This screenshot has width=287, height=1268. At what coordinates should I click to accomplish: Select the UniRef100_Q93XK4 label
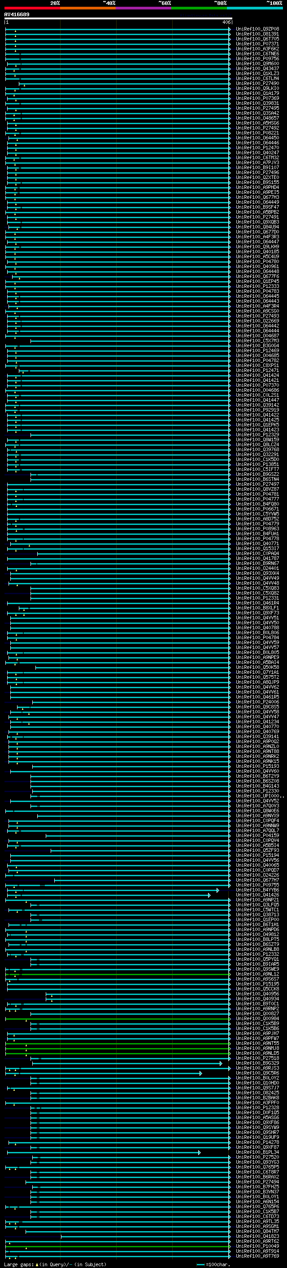click(257, 573)
